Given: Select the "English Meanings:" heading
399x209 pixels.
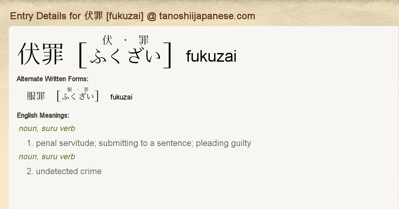Looking at the screenshot, I should click(43, 115).
